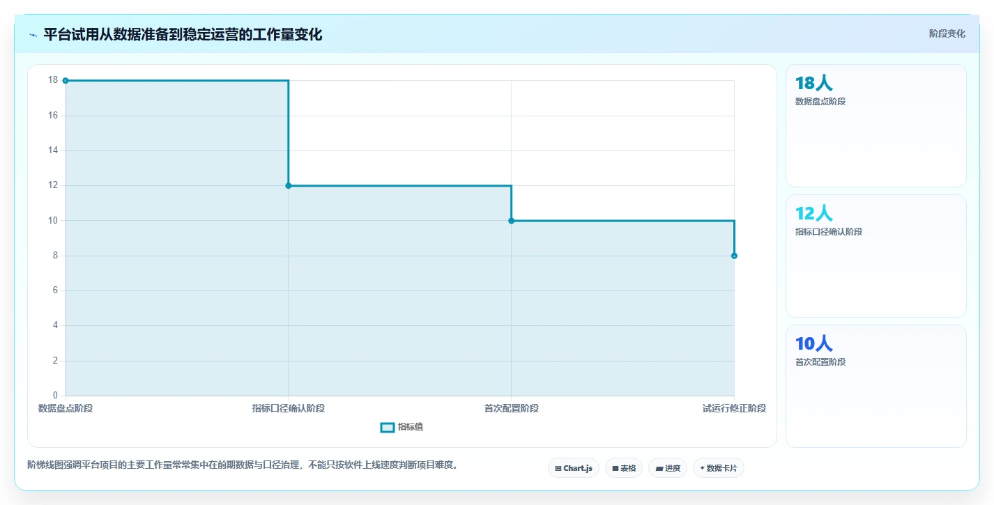Toggle the 指标值 legend color box
994x505 pixels.
[x=388, y=427]
